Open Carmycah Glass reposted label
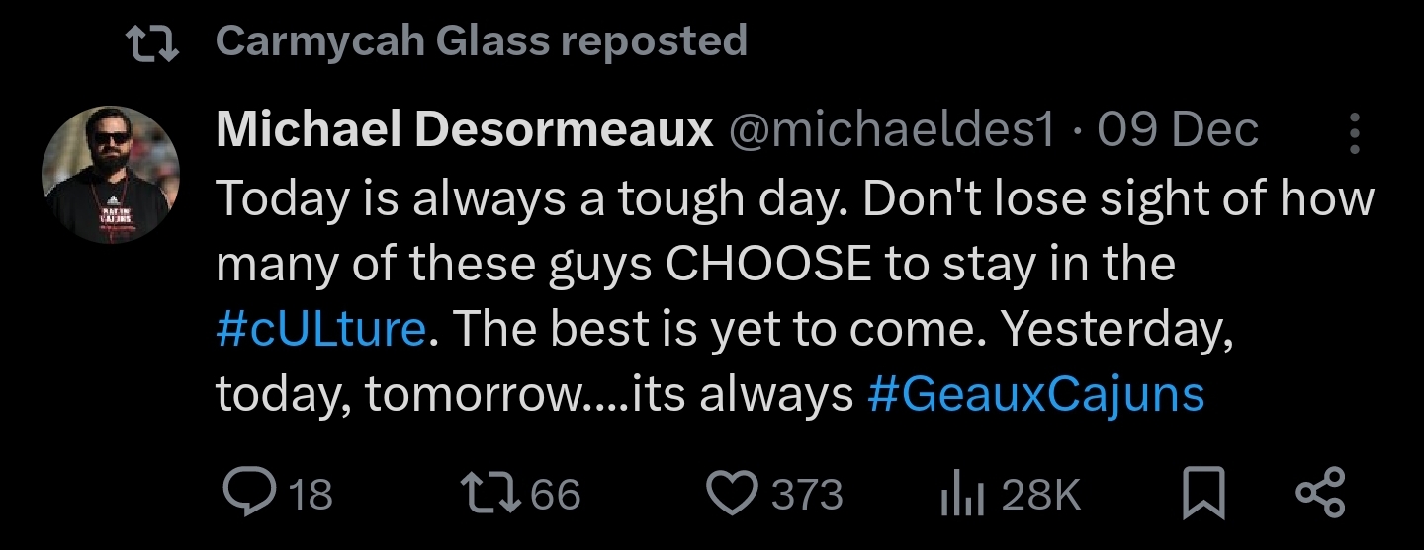This screenshot has height=550, width=1424. click(481, 41)
